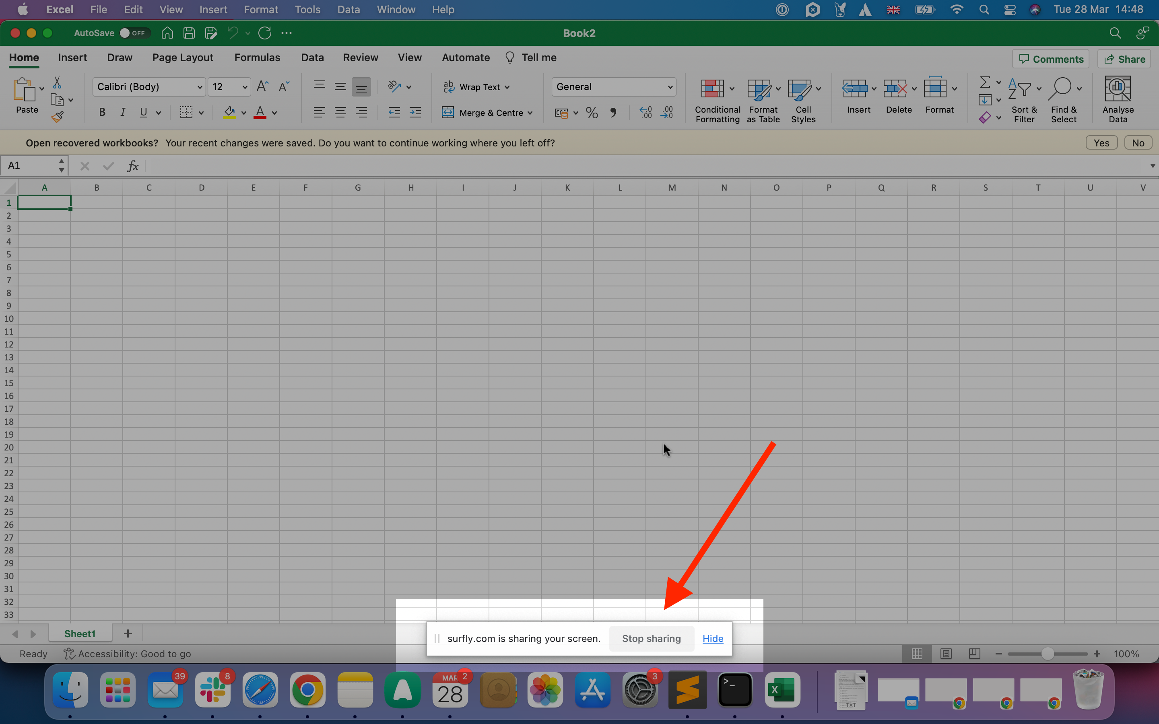This screenshot has width=1159, height=724.
Task: Open the Merge & Centre dropdown arrow
Action: [x=530, y=113]
